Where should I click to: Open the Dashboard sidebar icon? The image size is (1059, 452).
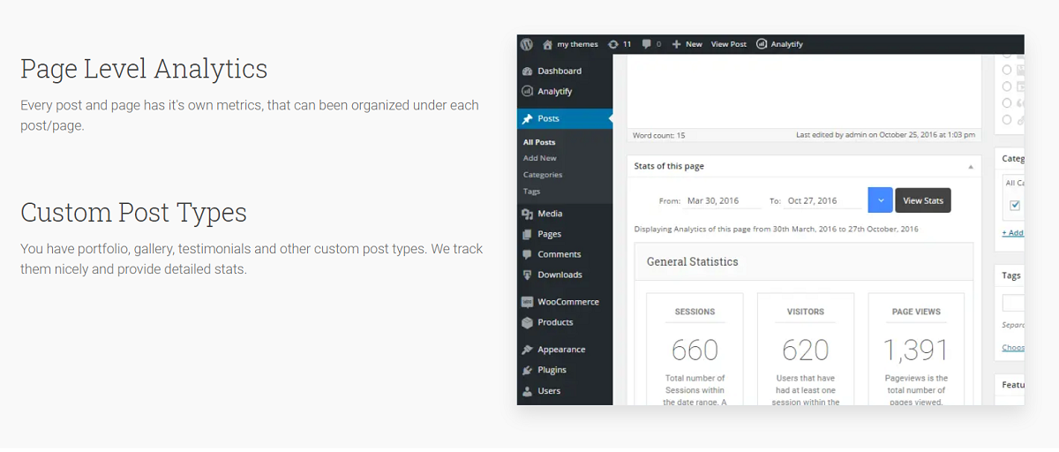tap(528, 71)
